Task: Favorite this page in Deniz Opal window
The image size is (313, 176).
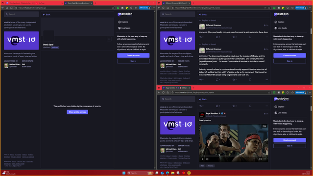Action: [x=113, y=8]
